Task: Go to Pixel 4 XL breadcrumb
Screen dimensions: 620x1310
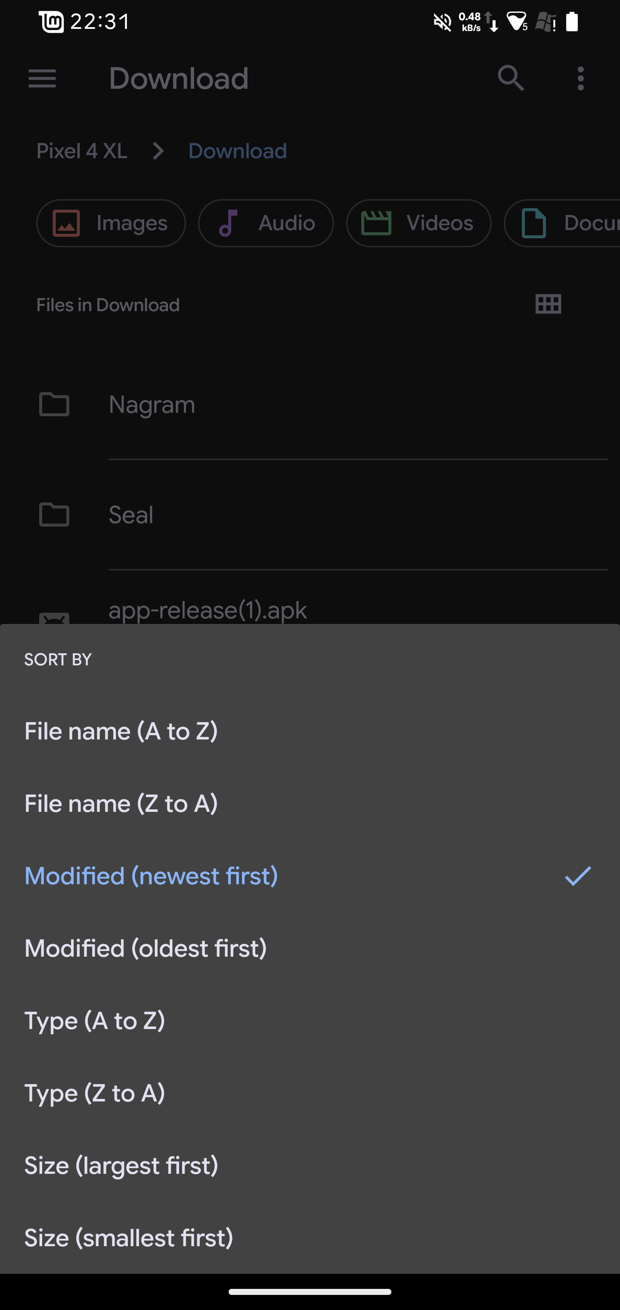Action: coord(82,151)
